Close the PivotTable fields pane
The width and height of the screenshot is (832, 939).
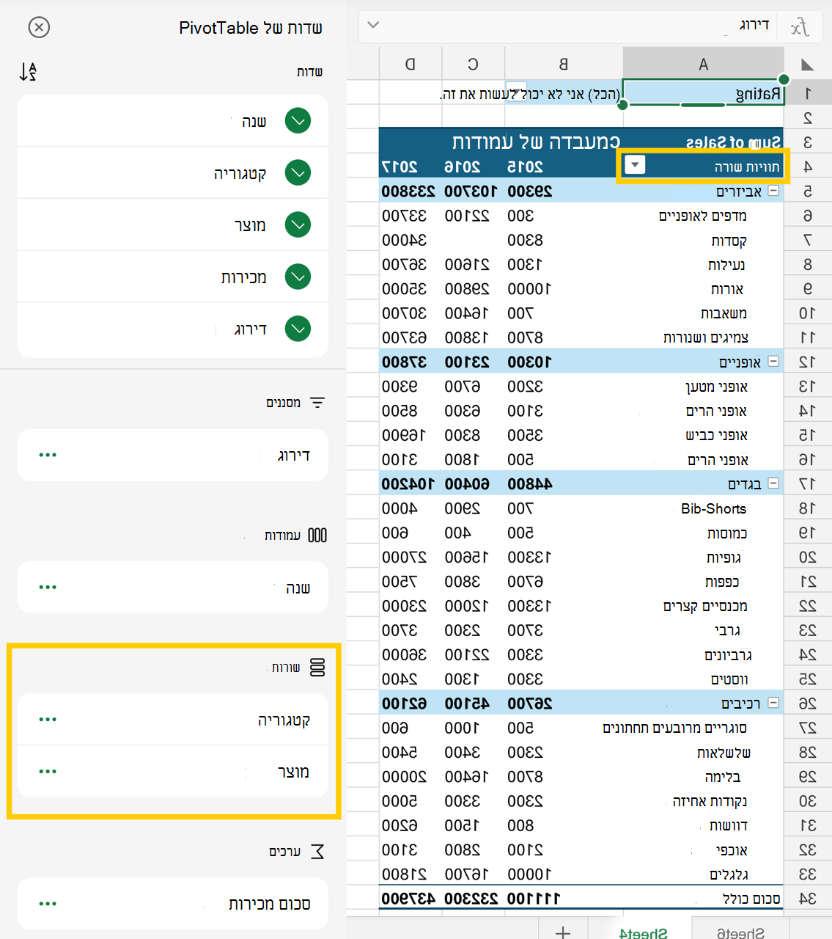[39, 27]
